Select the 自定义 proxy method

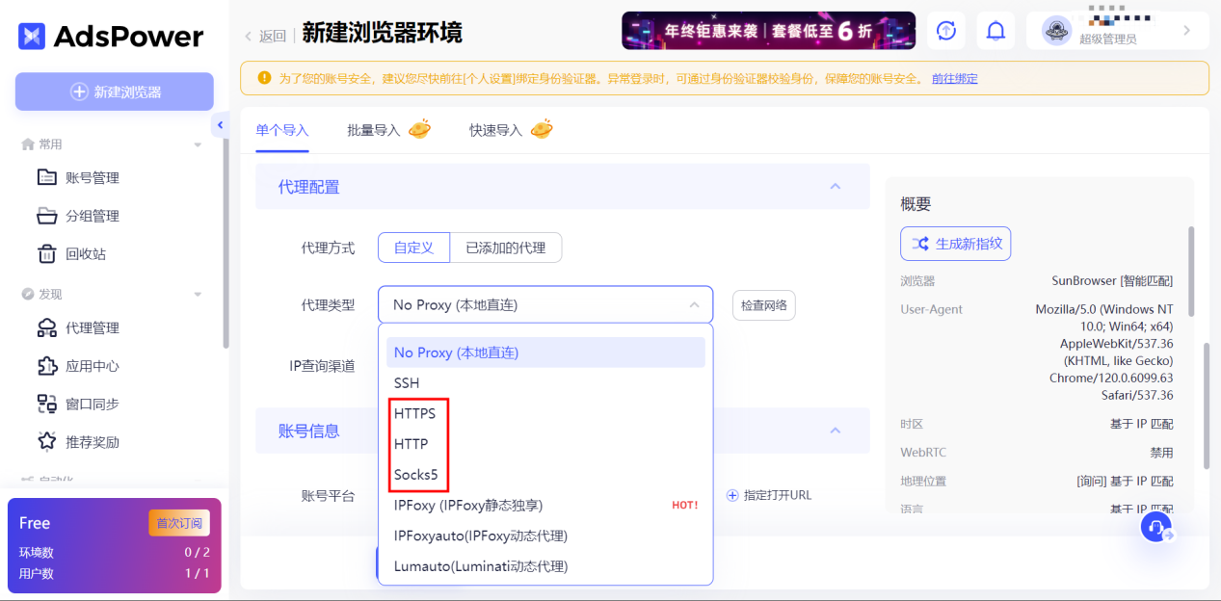[413, 248]
